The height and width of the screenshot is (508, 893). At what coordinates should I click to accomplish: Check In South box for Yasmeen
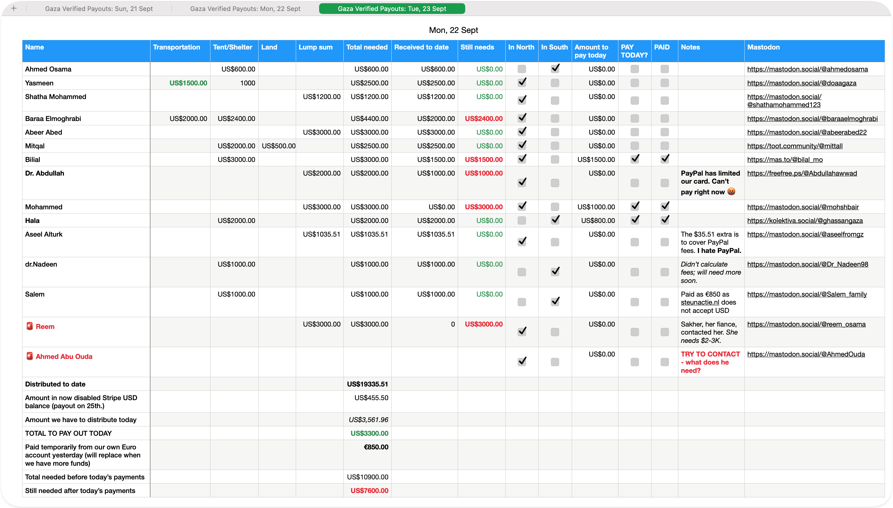[x=555, y=83]
